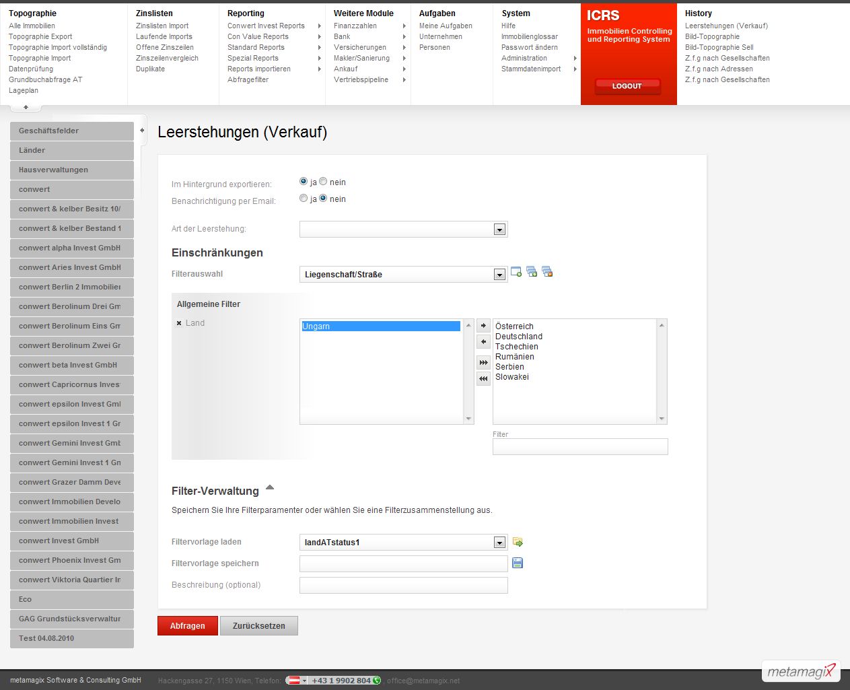Select Ungarn in the left country list
850x690 pixels.
pyautogui.click(x=381, y=326)
